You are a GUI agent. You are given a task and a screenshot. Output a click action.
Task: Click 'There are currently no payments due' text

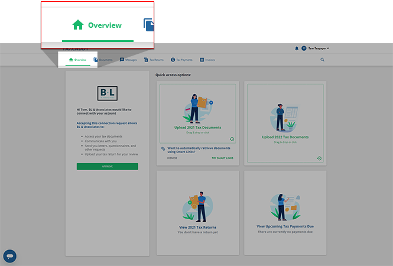coord(285,232)
